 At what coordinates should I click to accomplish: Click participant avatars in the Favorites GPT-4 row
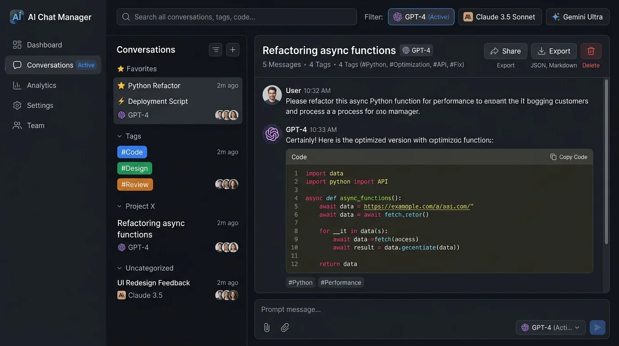(227, 115)
